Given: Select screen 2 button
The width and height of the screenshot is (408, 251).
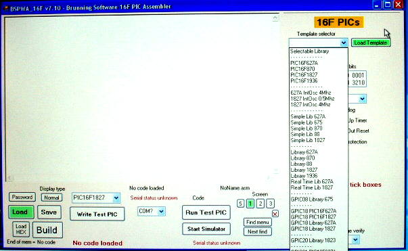Looking at the screenshot, I should click(x=260, y=204).
